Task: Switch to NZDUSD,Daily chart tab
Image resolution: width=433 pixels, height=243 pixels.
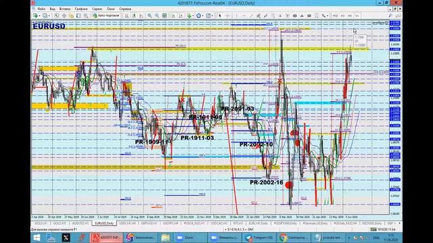Action: tap(371, 223)
